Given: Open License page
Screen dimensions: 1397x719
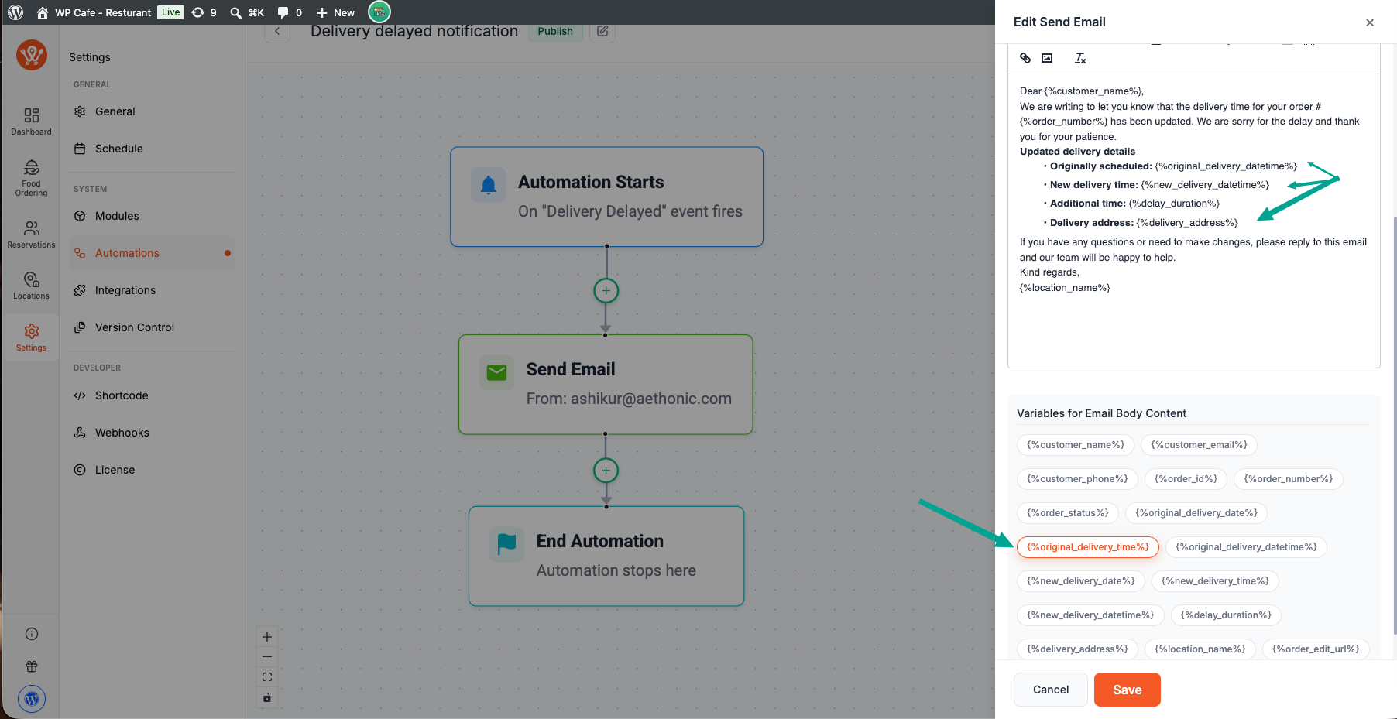Looking at the screenshot, I should [x=152, y=470].
